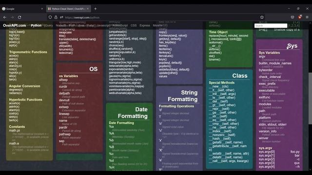Click the Sys panel heading

click(292, 46)
